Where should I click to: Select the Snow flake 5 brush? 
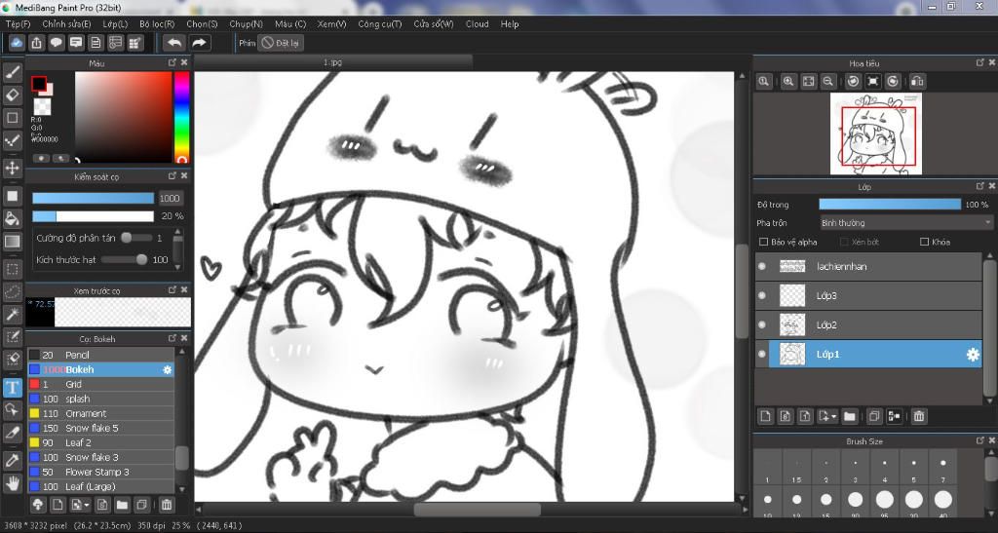pos(100,428)
